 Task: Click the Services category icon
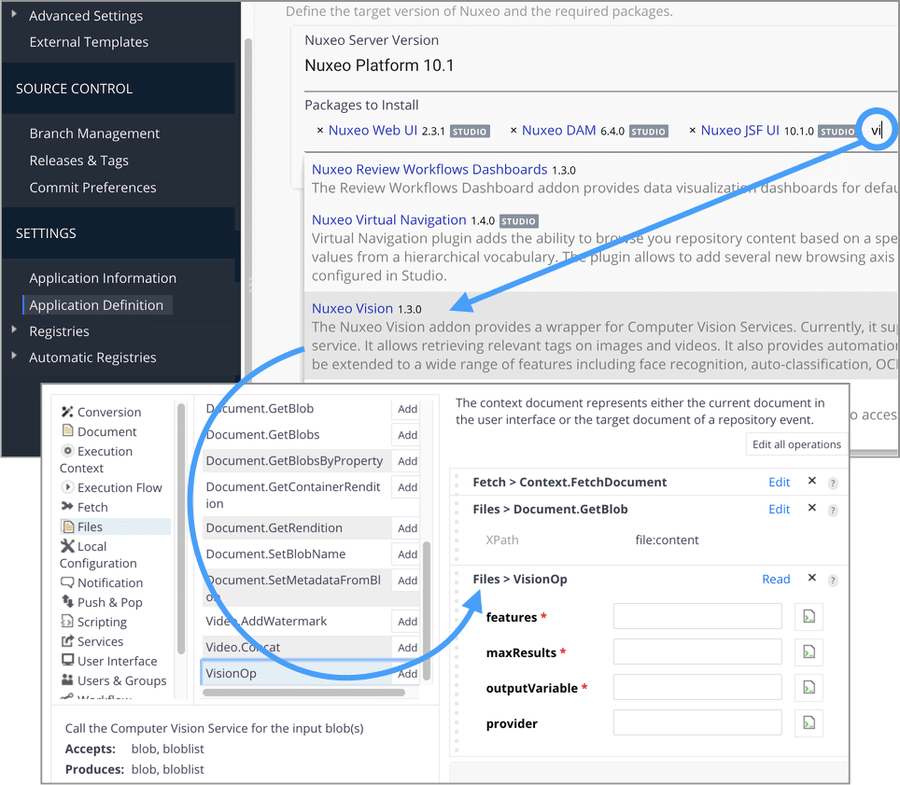click(67, 641)
